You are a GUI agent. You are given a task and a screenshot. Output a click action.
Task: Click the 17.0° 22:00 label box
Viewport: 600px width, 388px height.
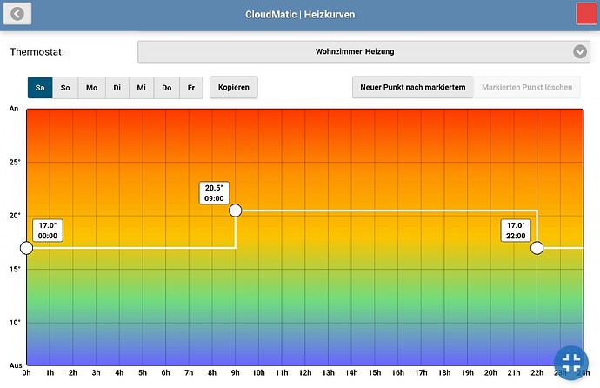516,230
